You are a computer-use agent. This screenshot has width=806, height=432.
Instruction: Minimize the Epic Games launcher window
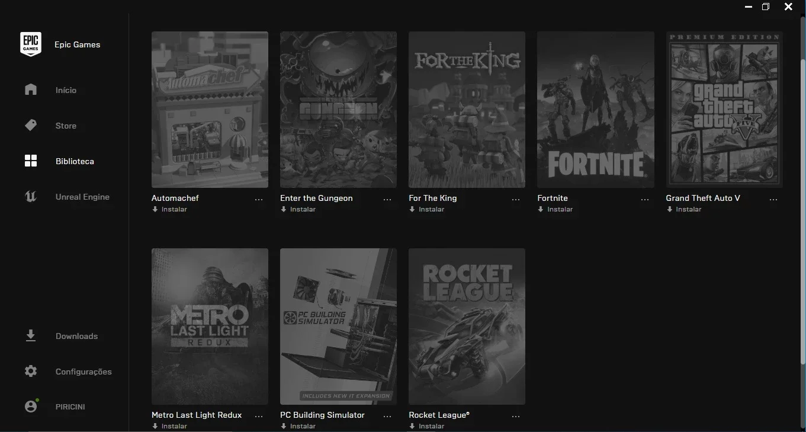[x=749, y=7]
